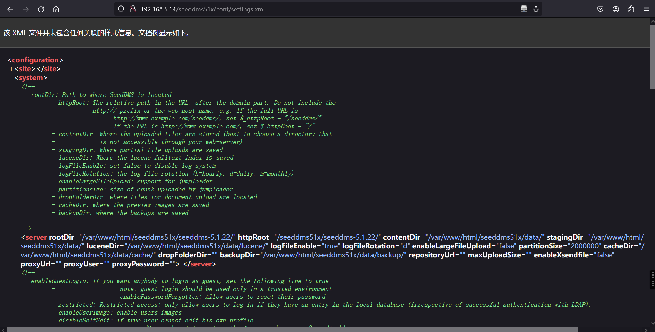Click the 'disableSelfEdit' comment line
This screenshot has width=655, height=332.
click(156, 320)
